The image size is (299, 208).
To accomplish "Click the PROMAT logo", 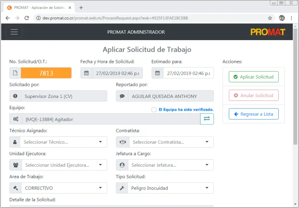I will [268, 32].
